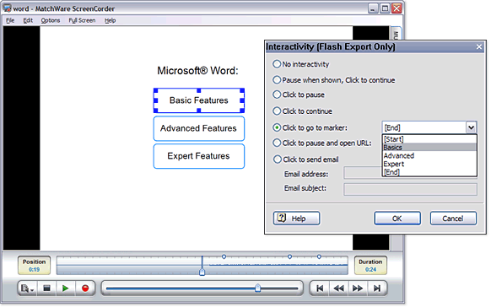The width and height of the screenshot is (491, 308).
Task: Choose Expert in the marker list
Action: [x=429, y=164]
